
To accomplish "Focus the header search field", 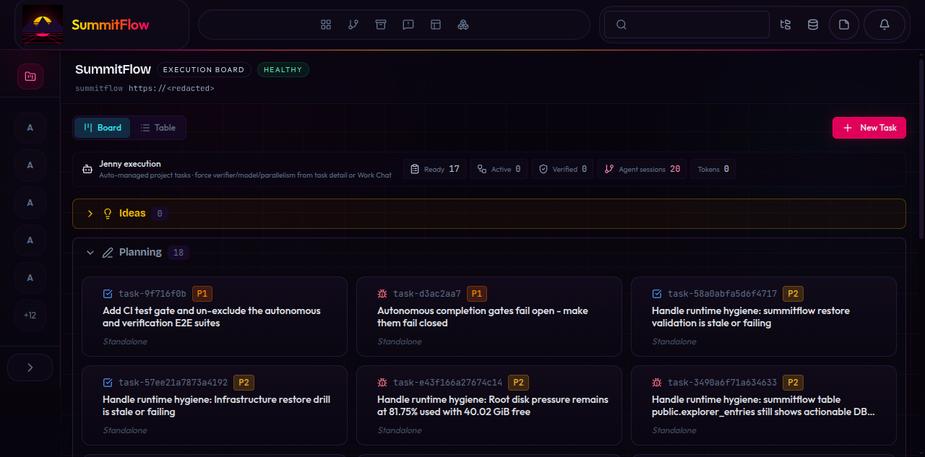I will pyautogui.click(x=687, y=25).
